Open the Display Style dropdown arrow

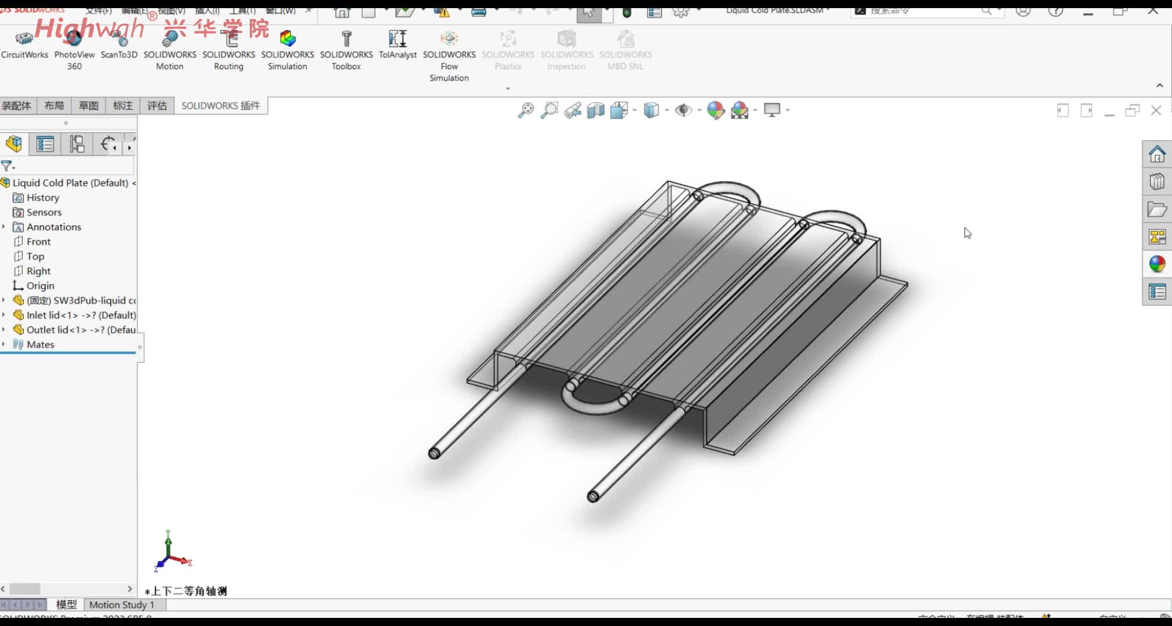[667, 110]
